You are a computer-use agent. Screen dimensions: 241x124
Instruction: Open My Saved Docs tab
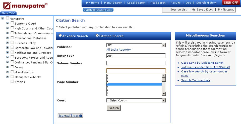pos(202,10)
